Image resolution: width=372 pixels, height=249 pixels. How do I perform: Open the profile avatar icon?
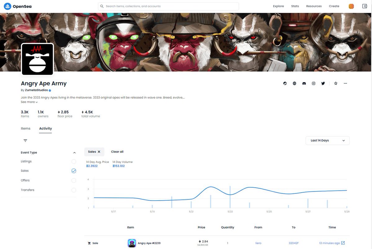(x=351, y=6)
